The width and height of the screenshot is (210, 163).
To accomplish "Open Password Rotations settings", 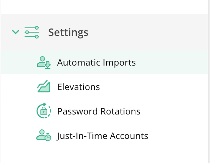I will (104, 111).
